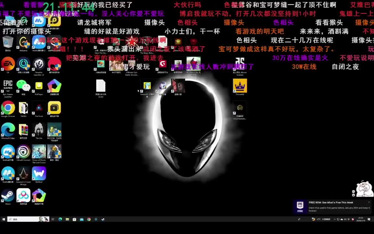This screenshot has width=374, height=234.
Task: Show hidden system tray icons
Action: pyautogui.click(x=334, y=219)
